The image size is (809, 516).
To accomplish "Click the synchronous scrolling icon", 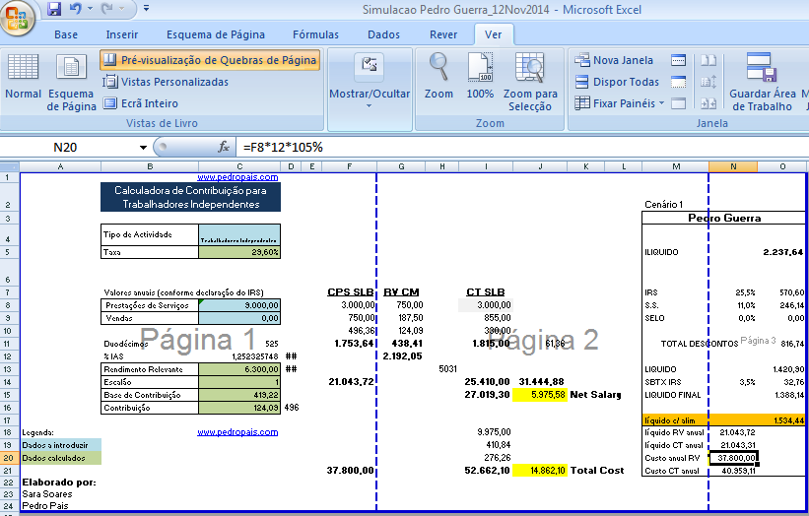I will pos(708,82).
